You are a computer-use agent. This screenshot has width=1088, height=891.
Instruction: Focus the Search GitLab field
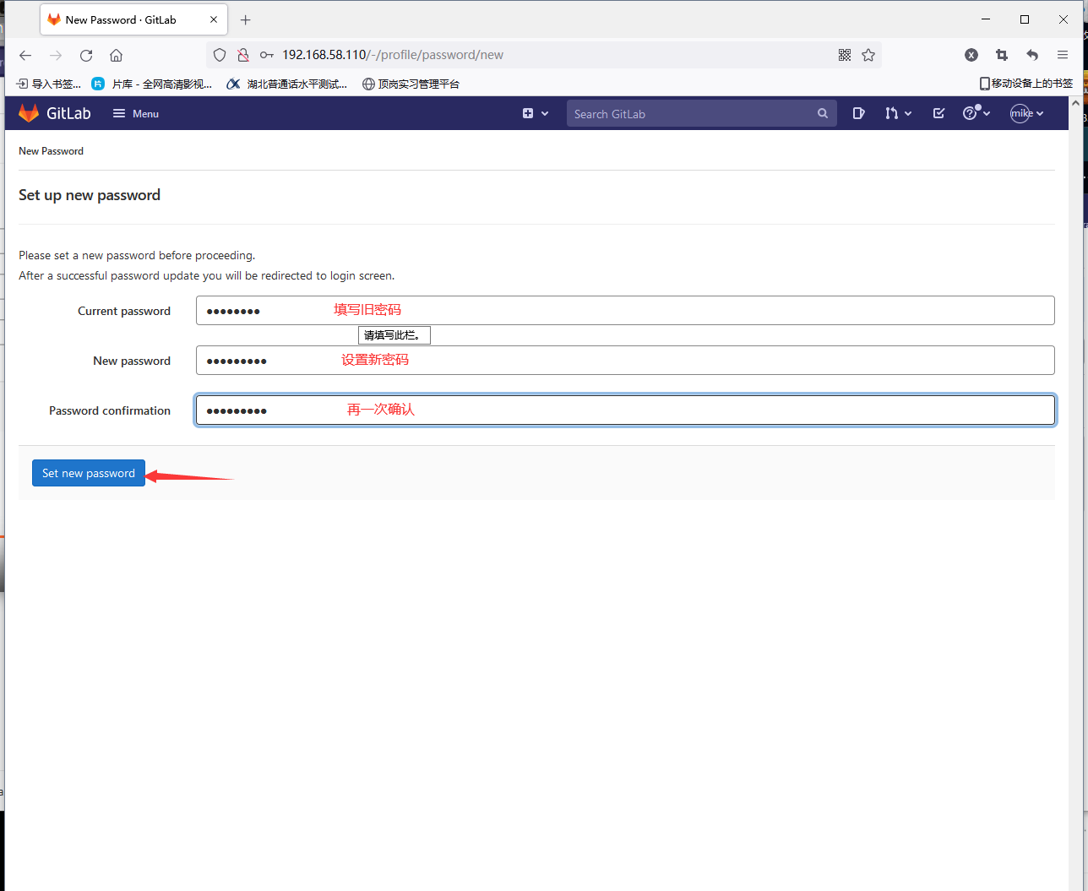tap(701, 113)
